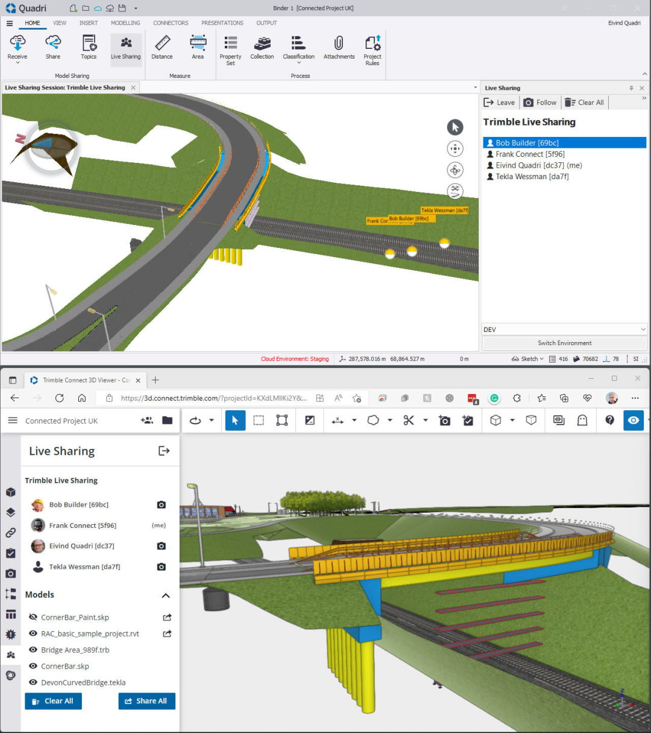The width and height of the screenshot is (651, 733).
Task: Open the Views camera icon in left sidebar
Action: [11, 574]
